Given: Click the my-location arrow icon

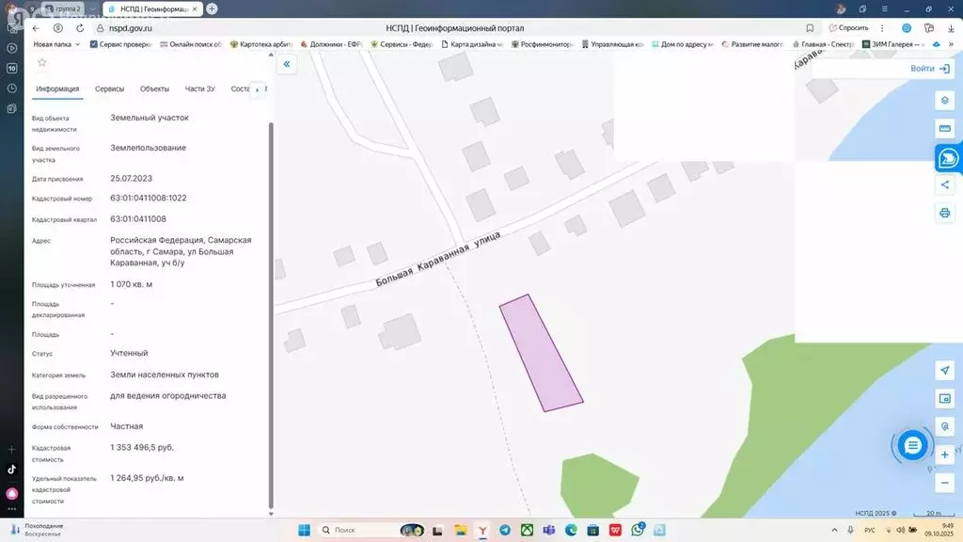Looking at the screenshot, I should [945, 370].
